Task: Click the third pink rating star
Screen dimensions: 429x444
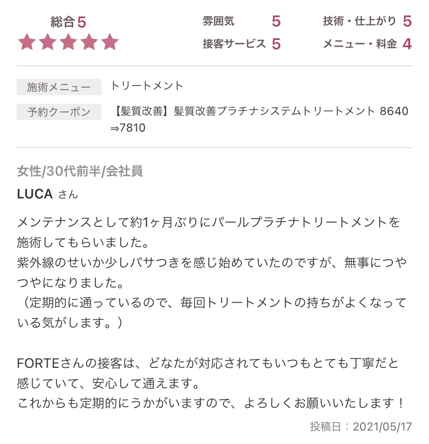Action: pos(68,42)
